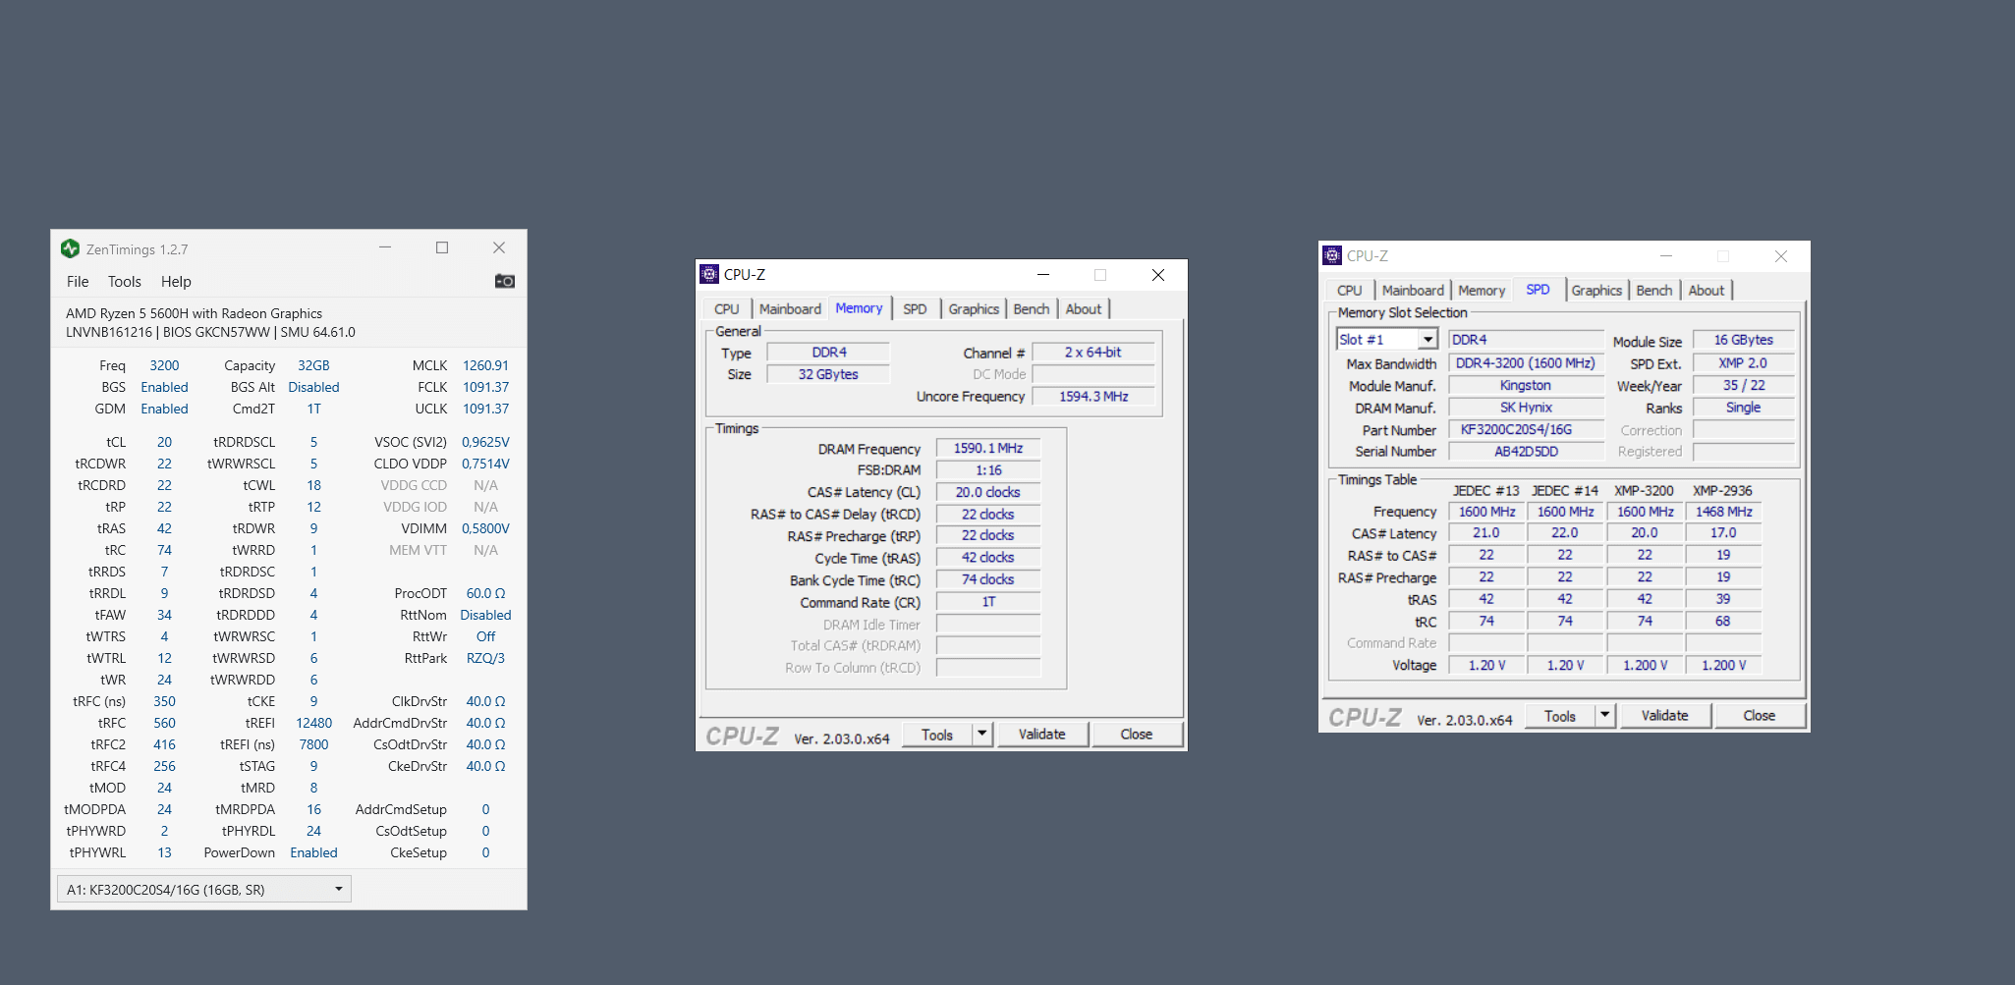This screenshot has width=2015, height=985.
Task: Click Close button in middle CPU-Z window
Action: [x=1136, y=735]
